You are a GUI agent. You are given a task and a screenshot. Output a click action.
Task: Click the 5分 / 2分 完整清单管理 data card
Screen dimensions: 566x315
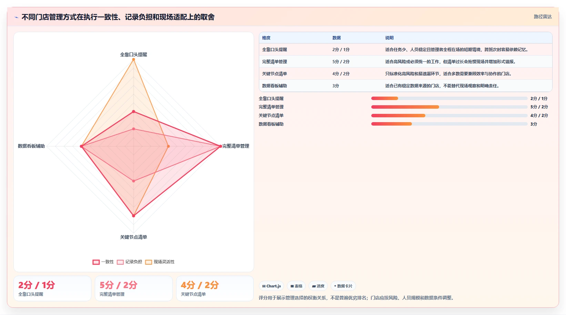(x=134, y=288)
